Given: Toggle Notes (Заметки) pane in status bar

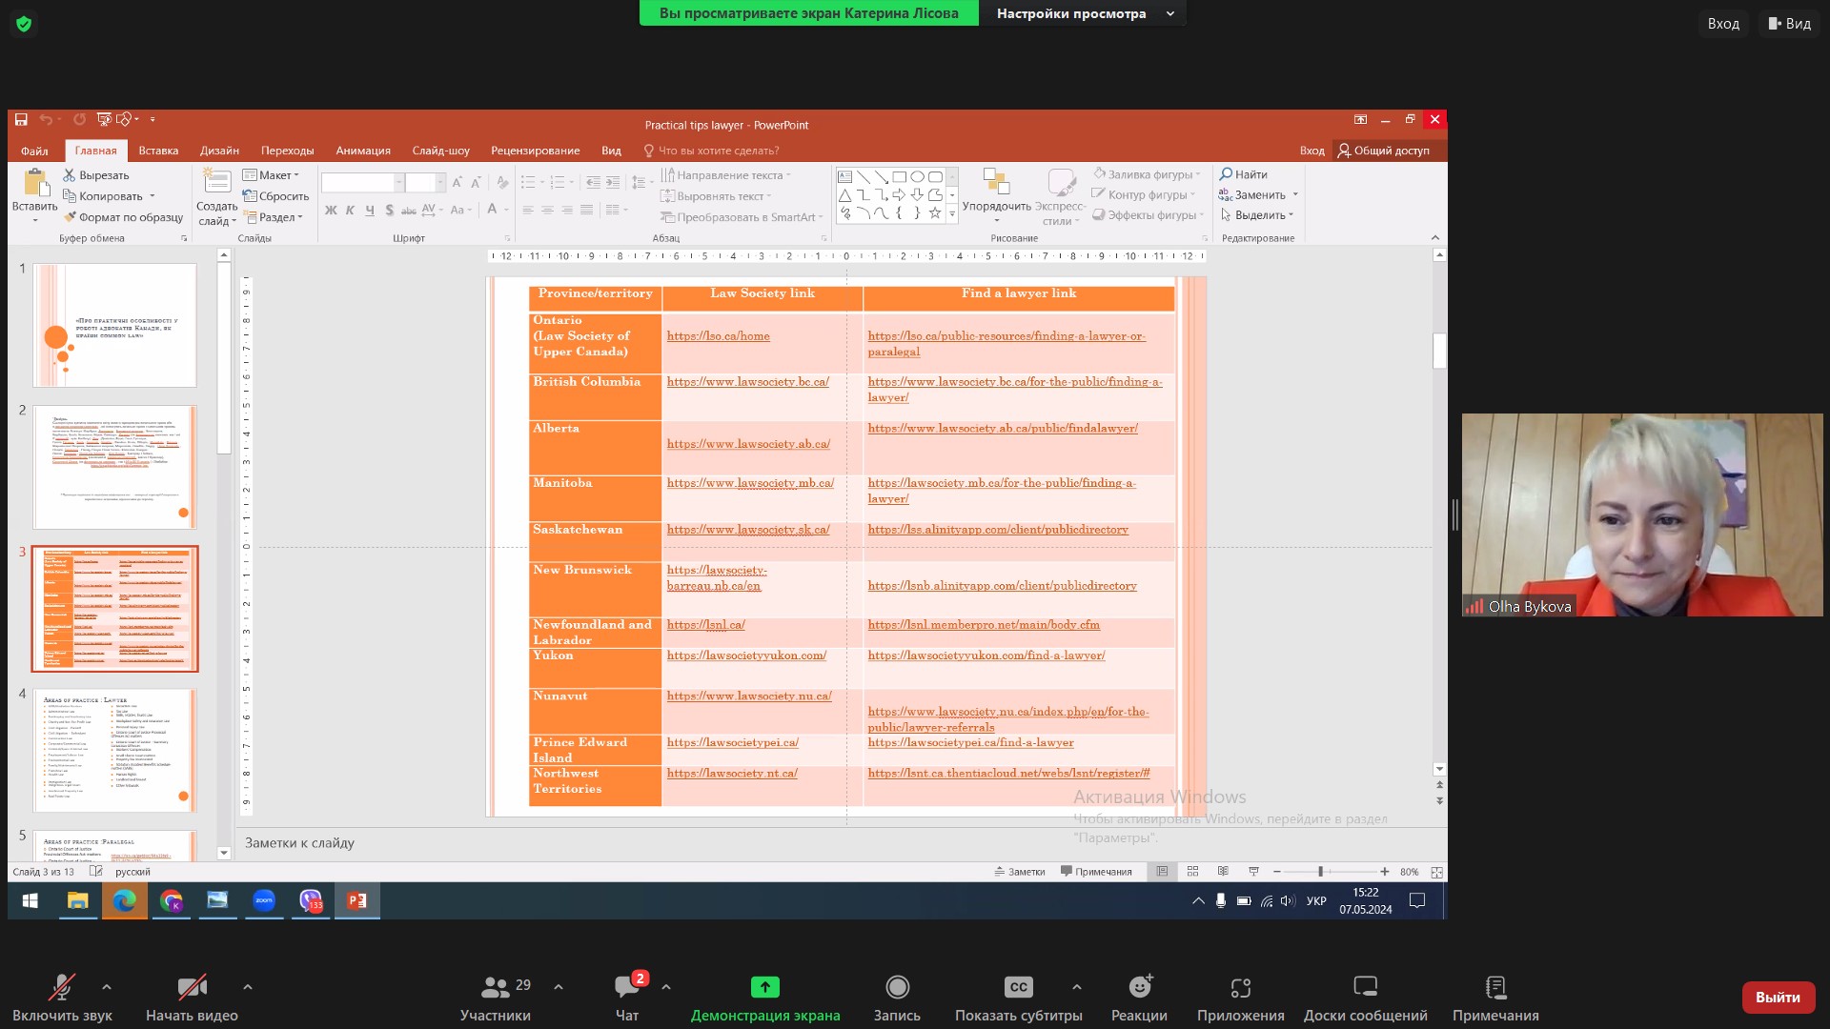Looking at the screenshot, I should (1019, 872).
